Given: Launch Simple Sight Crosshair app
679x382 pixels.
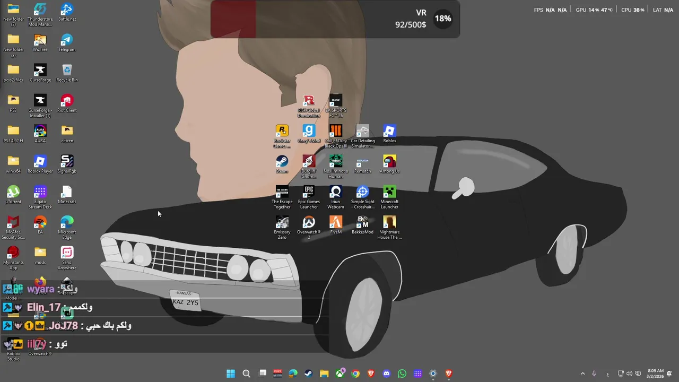Looking at the screenshot, I should [362, 197].
